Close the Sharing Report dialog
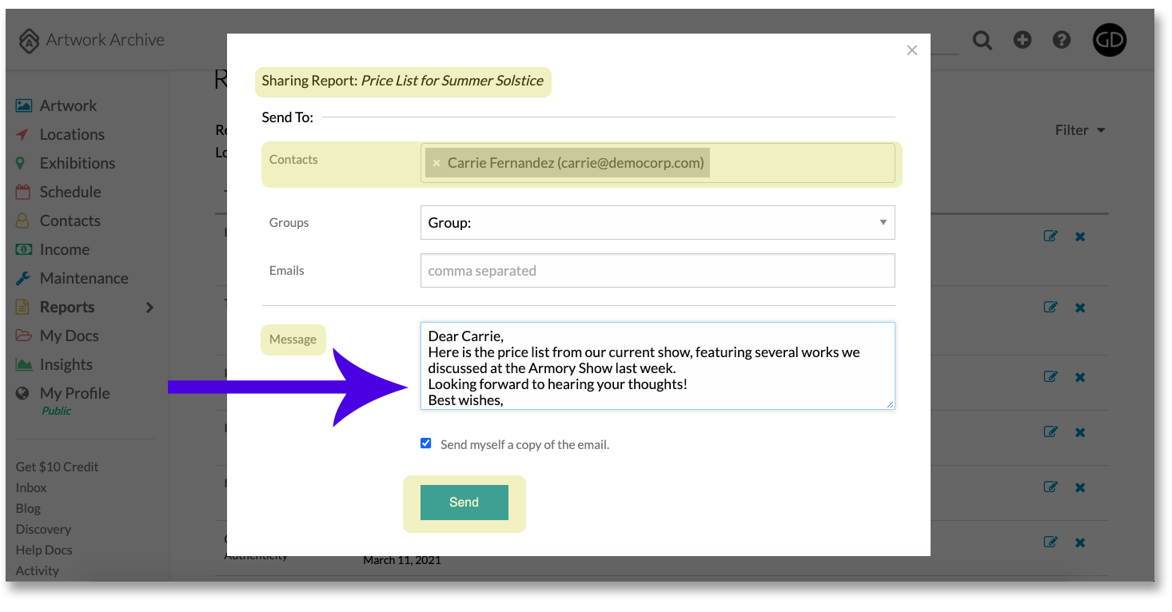This screenshot has height=612, width=1172. [x=912, y=50]
